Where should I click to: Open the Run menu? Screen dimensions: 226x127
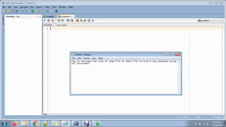pyautogui.click(x=32, y=7)
